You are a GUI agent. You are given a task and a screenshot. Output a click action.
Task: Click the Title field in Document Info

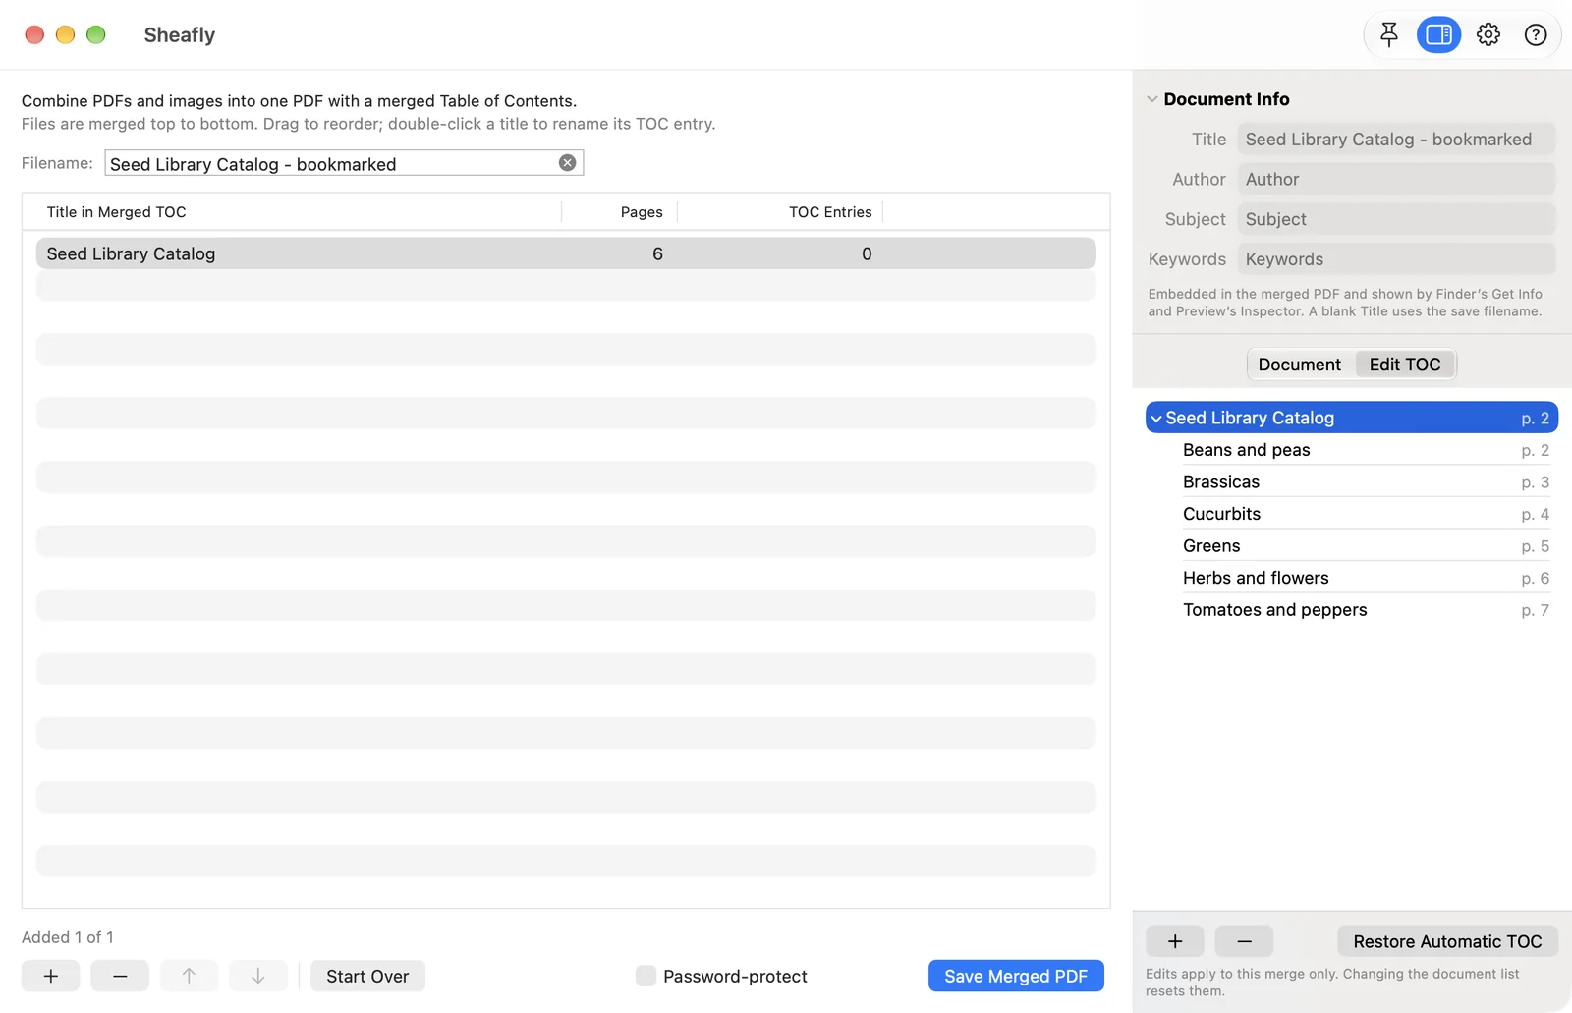(1396, 140)
